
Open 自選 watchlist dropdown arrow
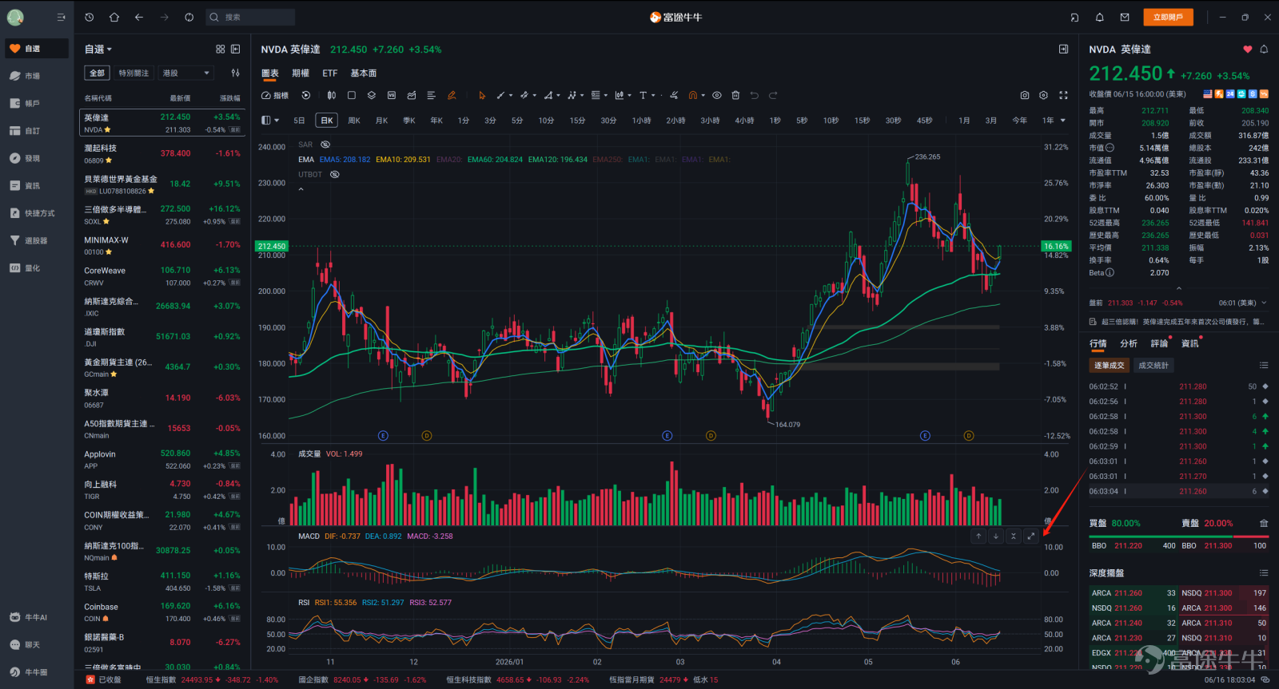(110, 49)
